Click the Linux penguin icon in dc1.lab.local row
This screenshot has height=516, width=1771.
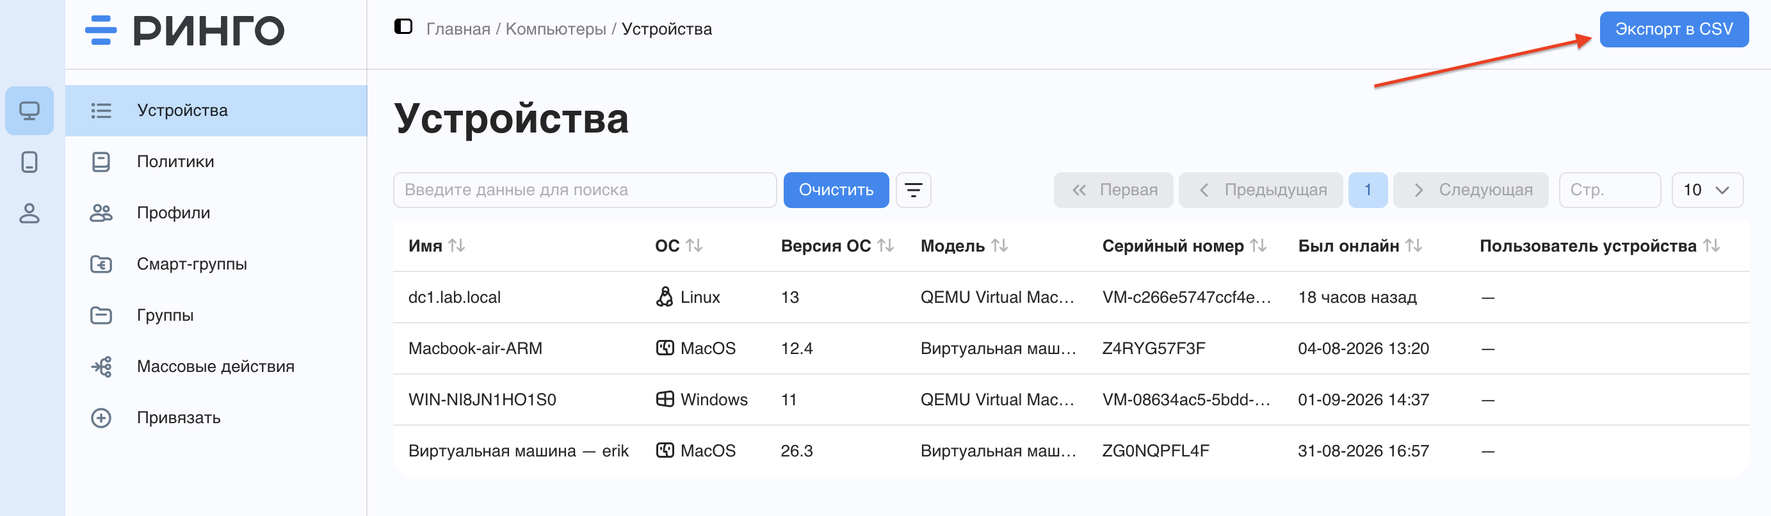tap(665, 297)
